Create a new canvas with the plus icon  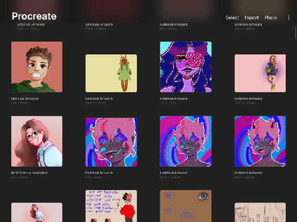(x=289, y=17)
